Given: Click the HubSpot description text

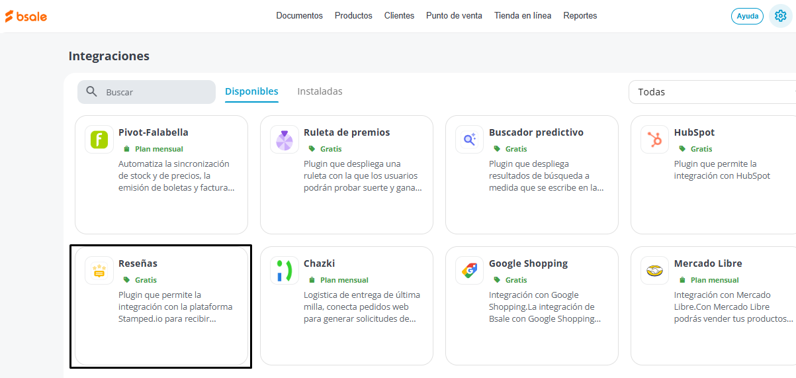Looking at the screenshot, I should (722, 169).
